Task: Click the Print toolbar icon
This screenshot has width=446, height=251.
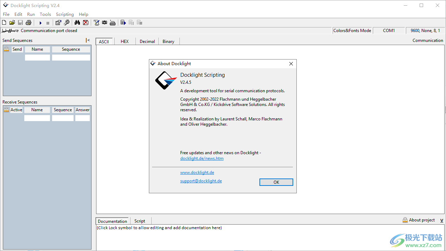Action: coord(29,23)
